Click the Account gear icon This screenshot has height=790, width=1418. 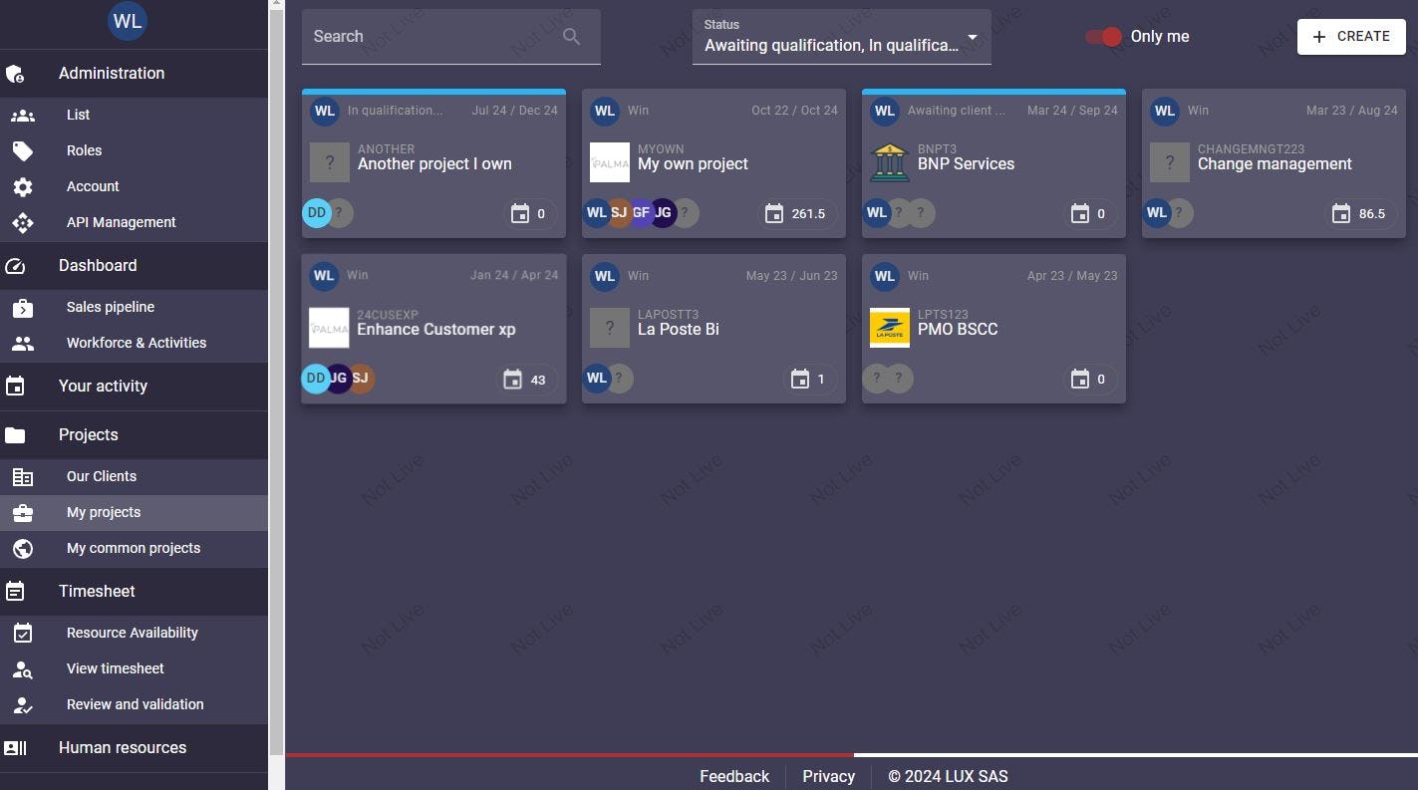[23, 186]
